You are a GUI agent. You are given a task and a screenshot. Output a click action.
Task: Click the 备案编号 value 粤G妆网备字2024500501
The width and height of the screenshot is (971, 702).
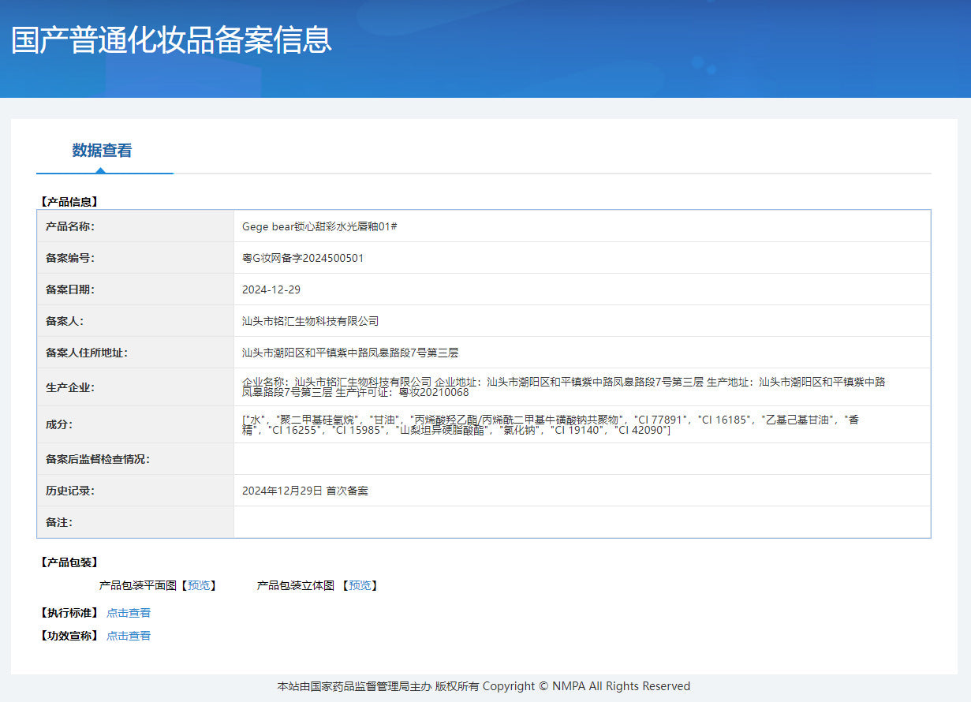303,258
